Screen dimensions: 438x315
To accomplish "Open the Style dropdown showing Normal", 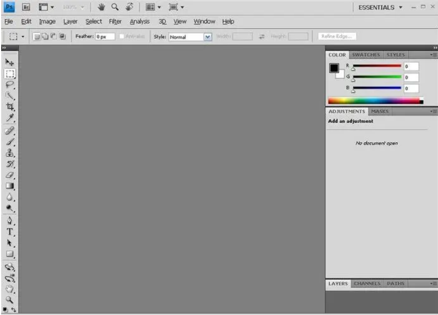I will (x=190, y=37).
